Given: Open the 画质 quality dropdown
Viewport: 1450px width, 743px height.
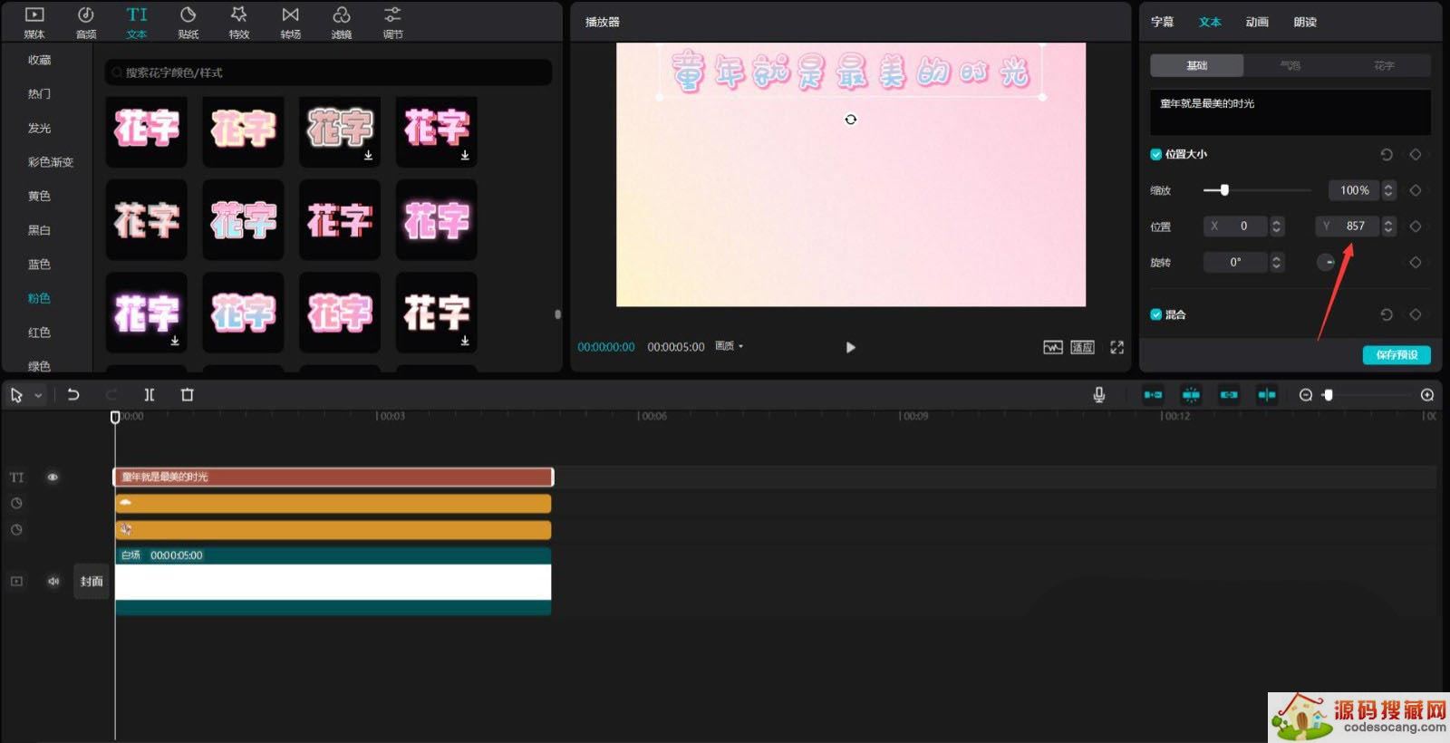Looking at the screenshot, I should tap(729, 346).
